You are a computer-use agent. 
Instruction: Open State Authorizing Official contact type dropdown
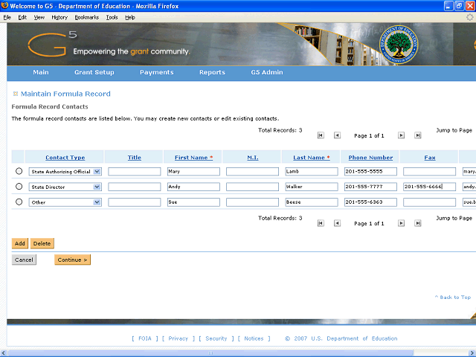(97, 171)
